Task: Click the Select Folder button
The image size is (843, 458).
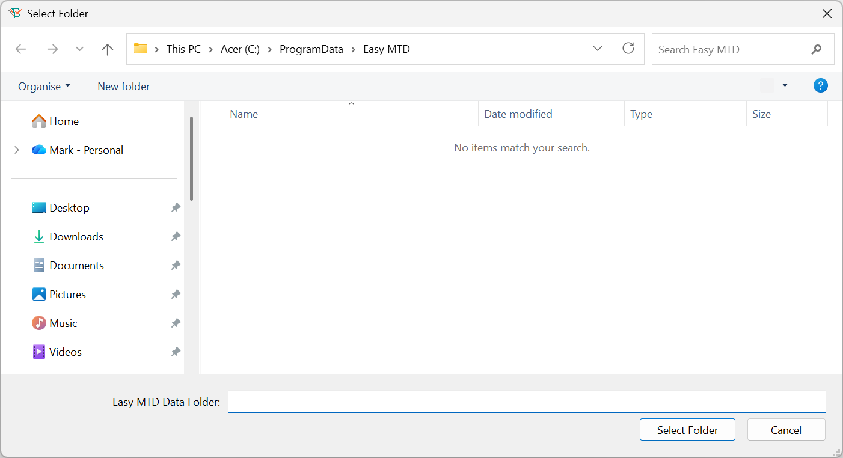Action: [x=687, y=429]
